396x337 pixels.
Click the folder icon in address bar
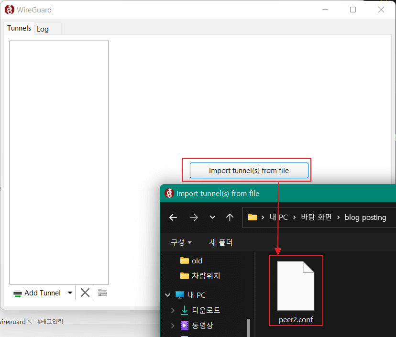[x=253, y=217]
